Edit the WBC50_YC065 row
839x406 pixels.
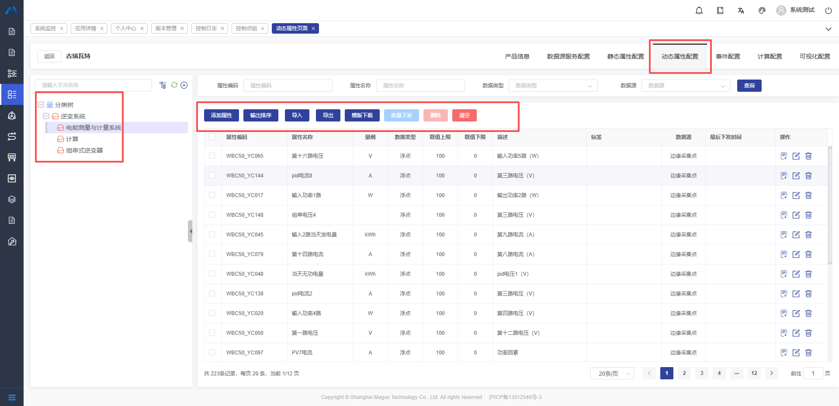[796, 156]
